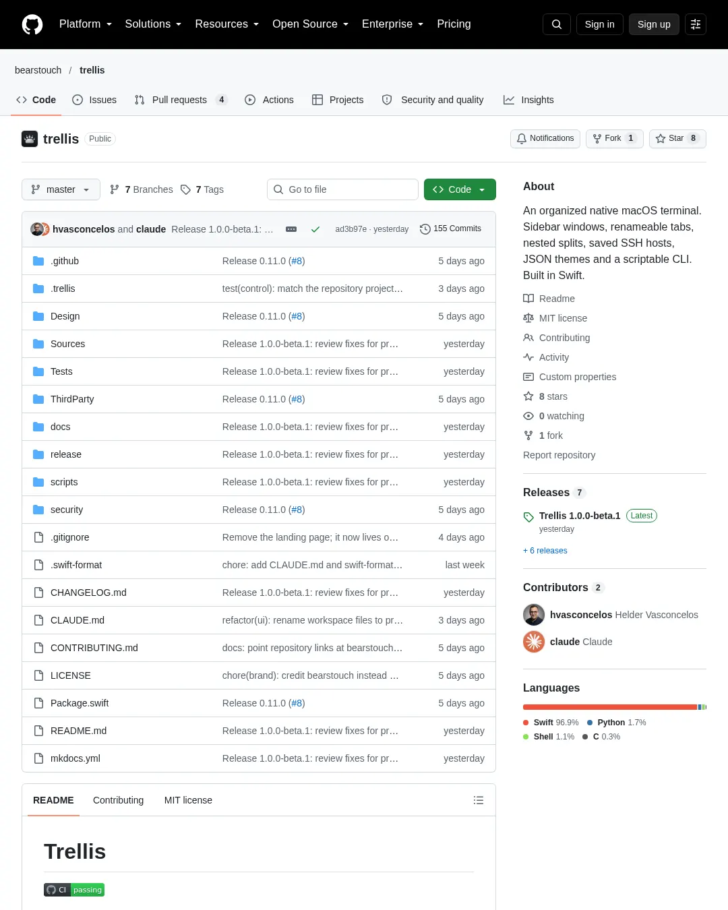Expand the Resources menu
Image resolution: width=728 pixels, height=910 pixels.
click(x=226, y=24)
